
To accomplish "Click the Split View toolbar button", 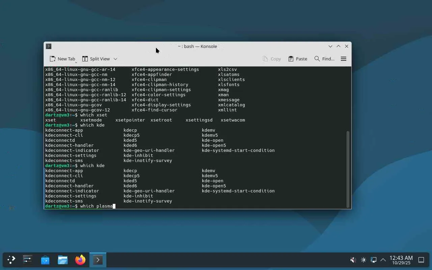I will [96, 59].
